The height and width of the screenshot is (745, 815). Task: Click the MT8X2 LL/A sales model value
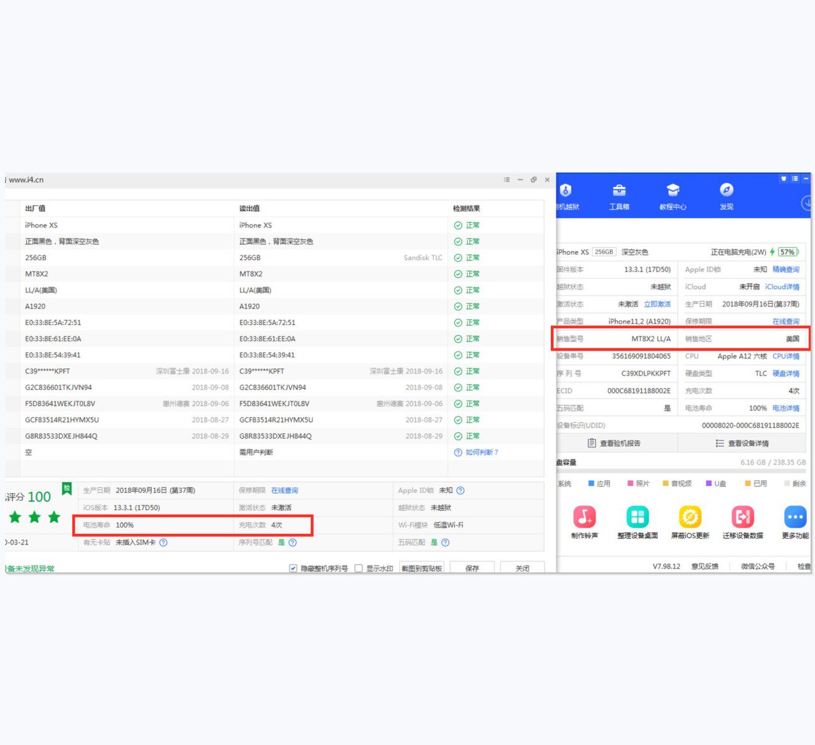(x=651, y=339)
